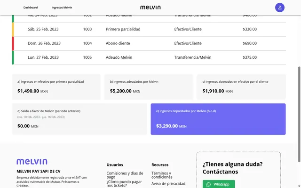Viewport: 301px width, 188px height.
Task: Click folio number 1003
Action: click(x=87, y=29)
